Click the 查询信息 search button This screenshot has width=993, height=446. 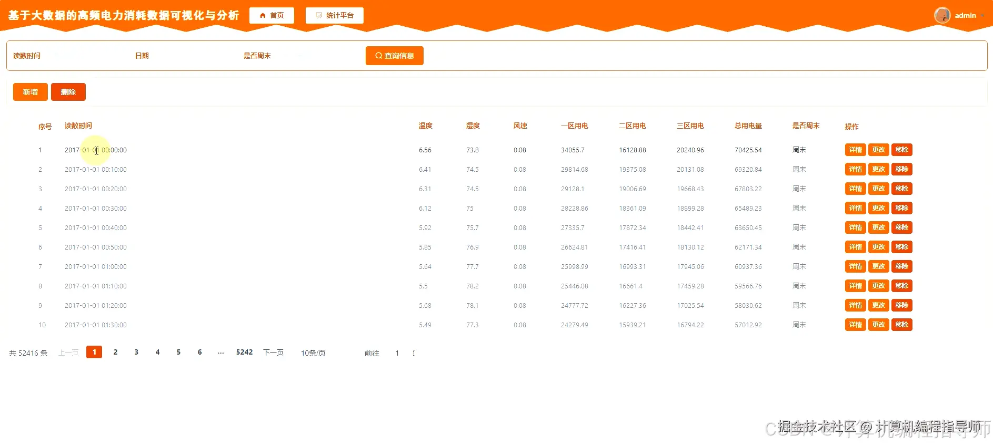click(395, 56)
